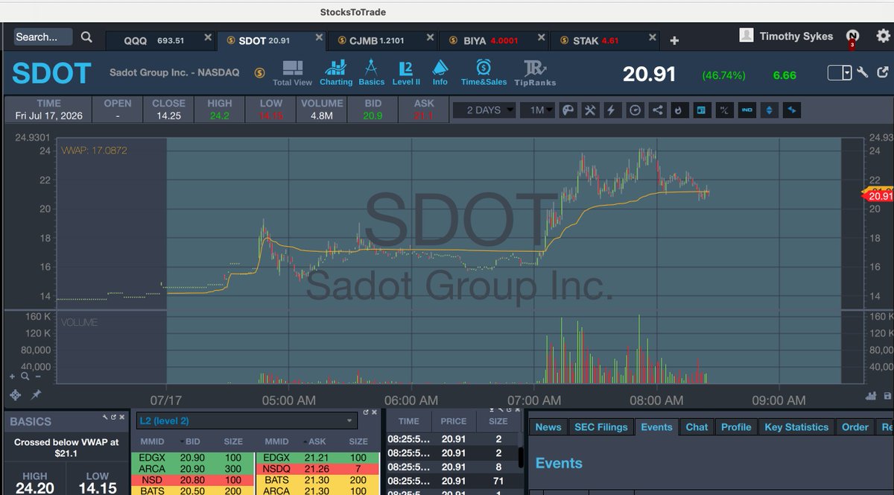The image size is (894, 495).
Task: Switch to the QQQ tab
Action: 159,40
